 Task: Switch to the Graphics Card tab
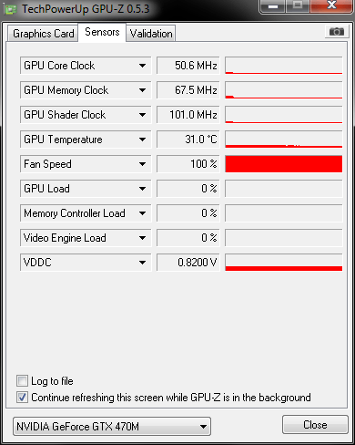(x=43, y=34)
